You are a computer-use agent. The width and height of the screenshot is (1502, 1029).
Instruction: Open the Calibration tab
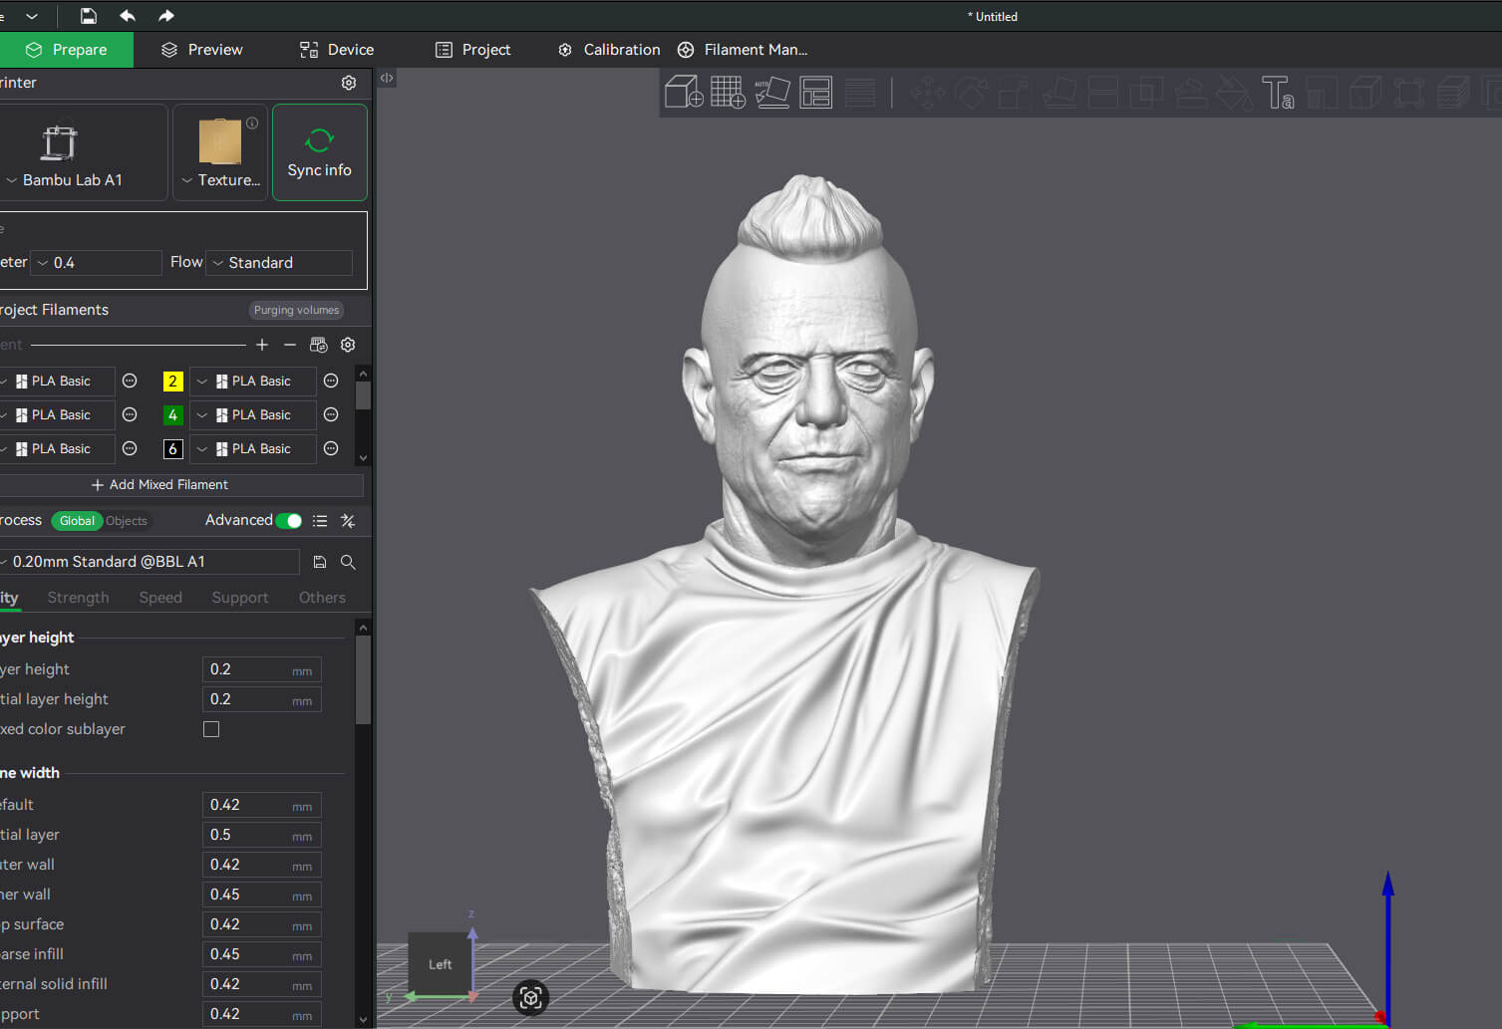pos(609,50)
